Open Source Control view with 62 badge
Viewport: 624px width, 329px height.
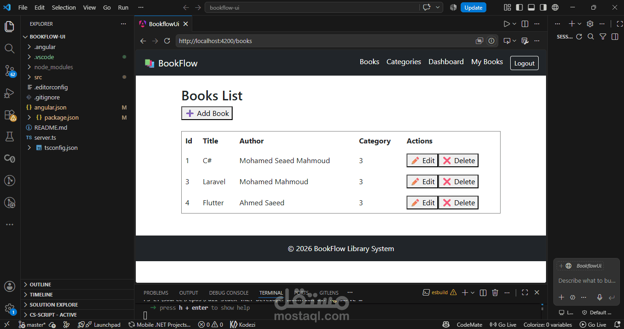pos(10,71)
